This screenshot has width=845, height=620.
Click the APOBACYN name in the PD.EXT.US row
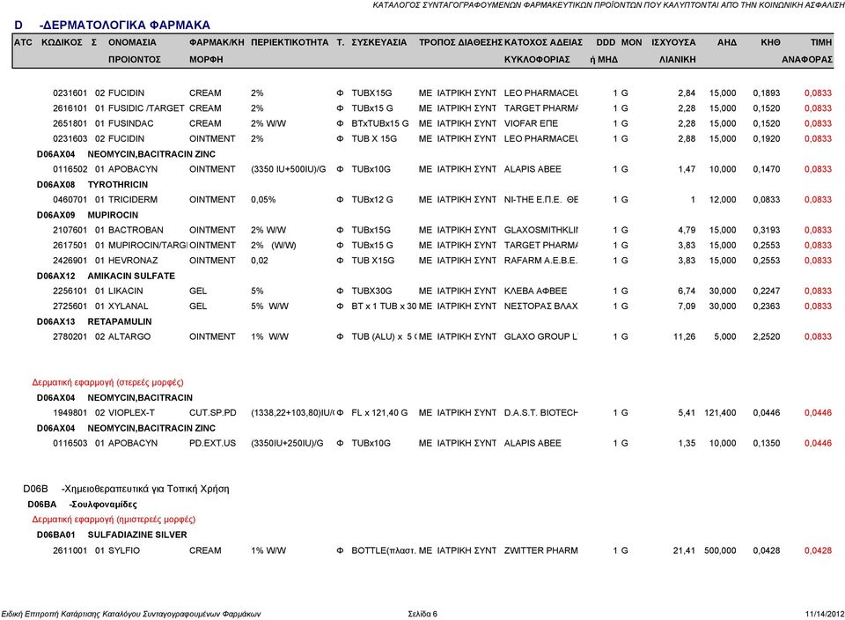point(133,443)
